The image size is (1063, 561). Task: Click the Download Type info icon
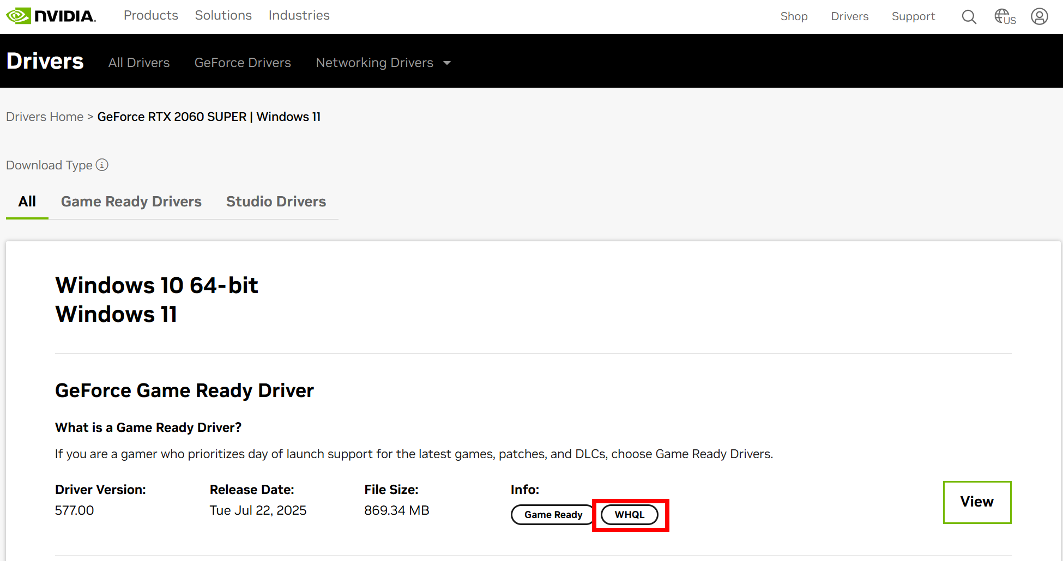tap(102, 165)
